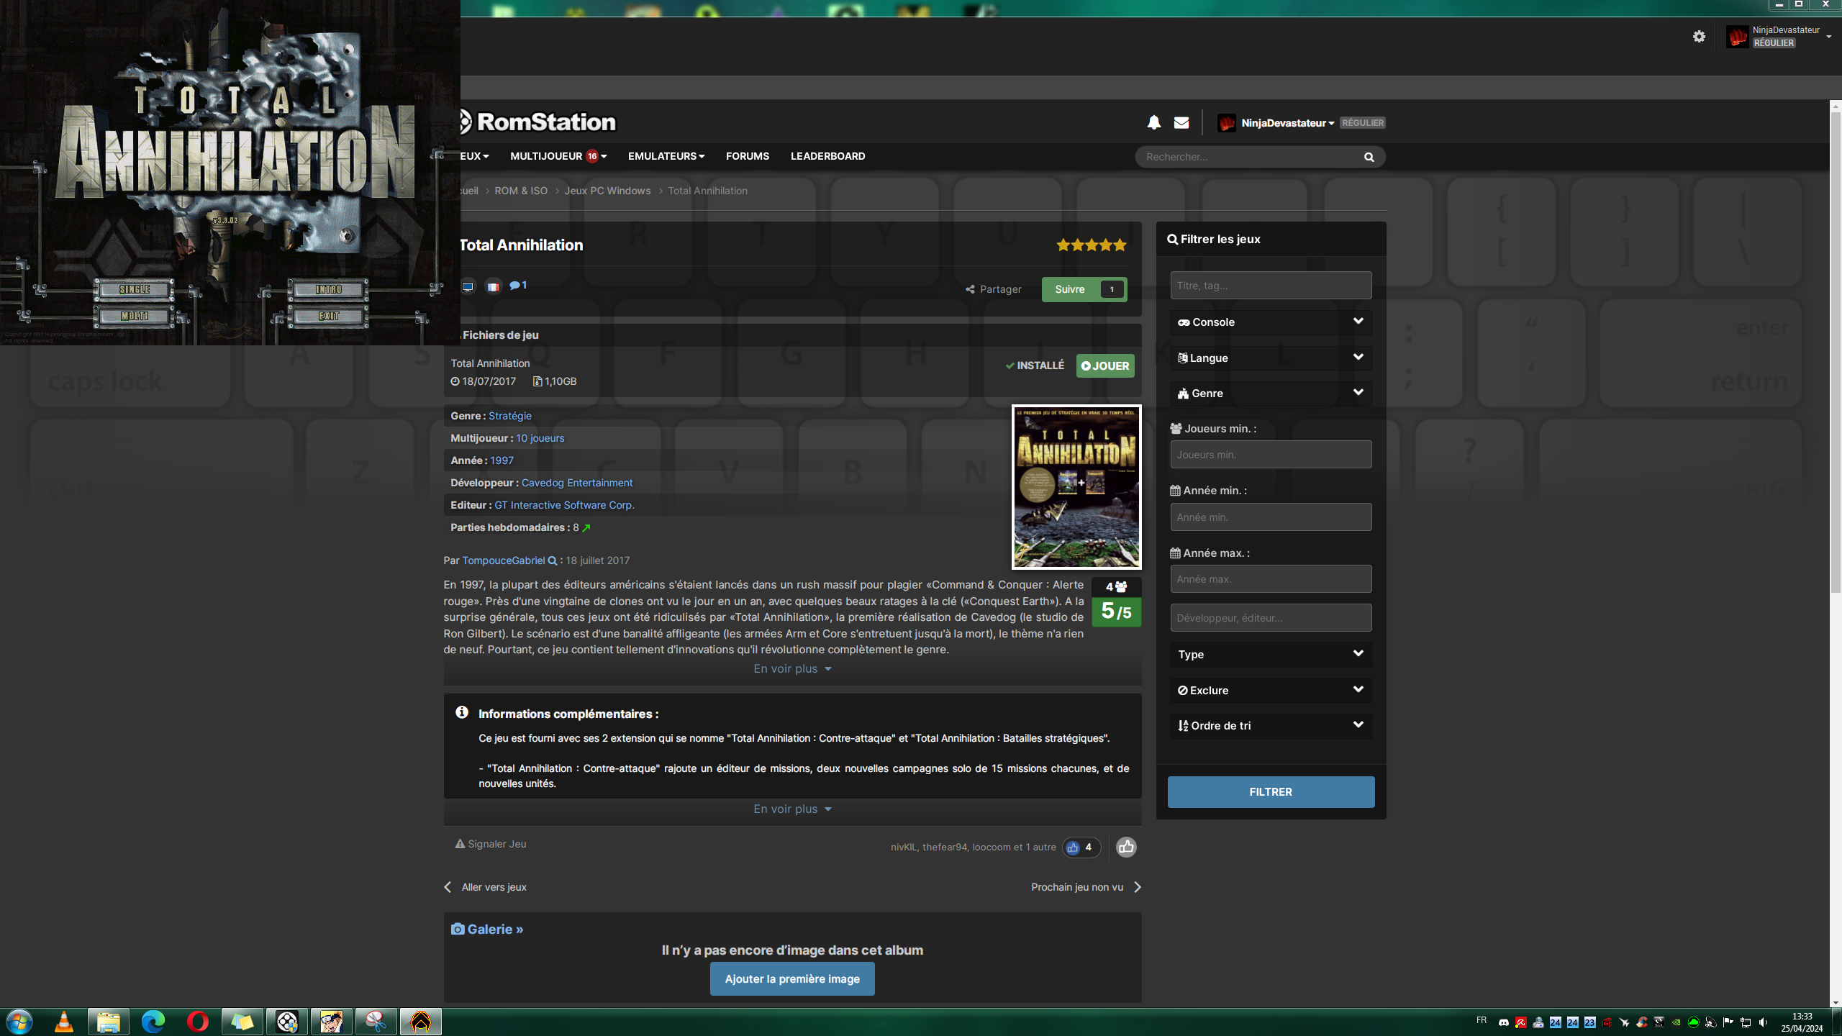The height and width of the screenshot is (1036, 1842).
Task: Open VLC from the taskbar
Action: 64,1022
